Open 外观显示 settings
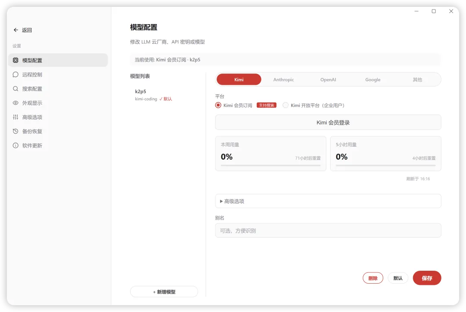 click(x=58, y=103)
